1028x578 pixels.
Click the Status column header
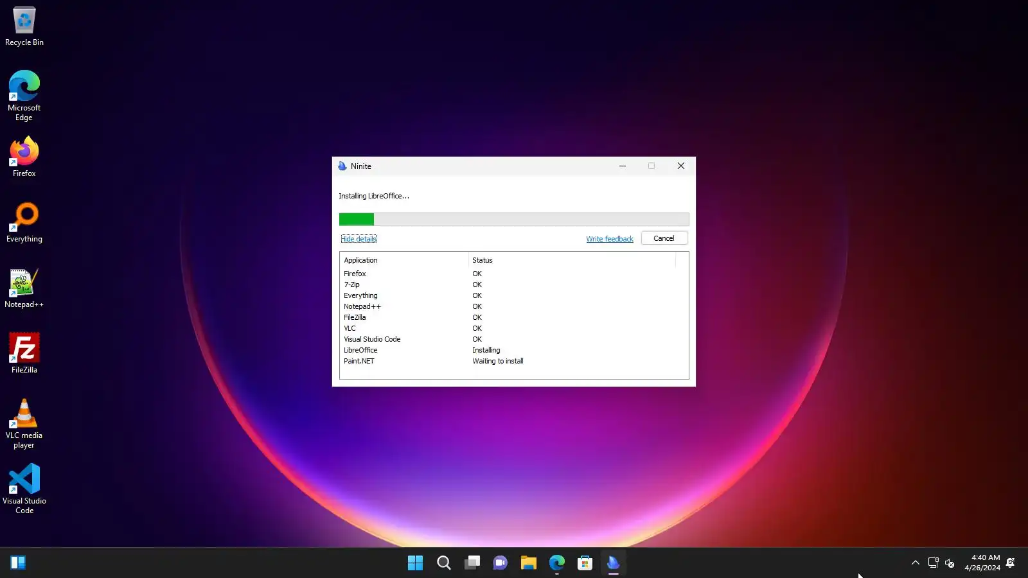[x=572, y=260]
